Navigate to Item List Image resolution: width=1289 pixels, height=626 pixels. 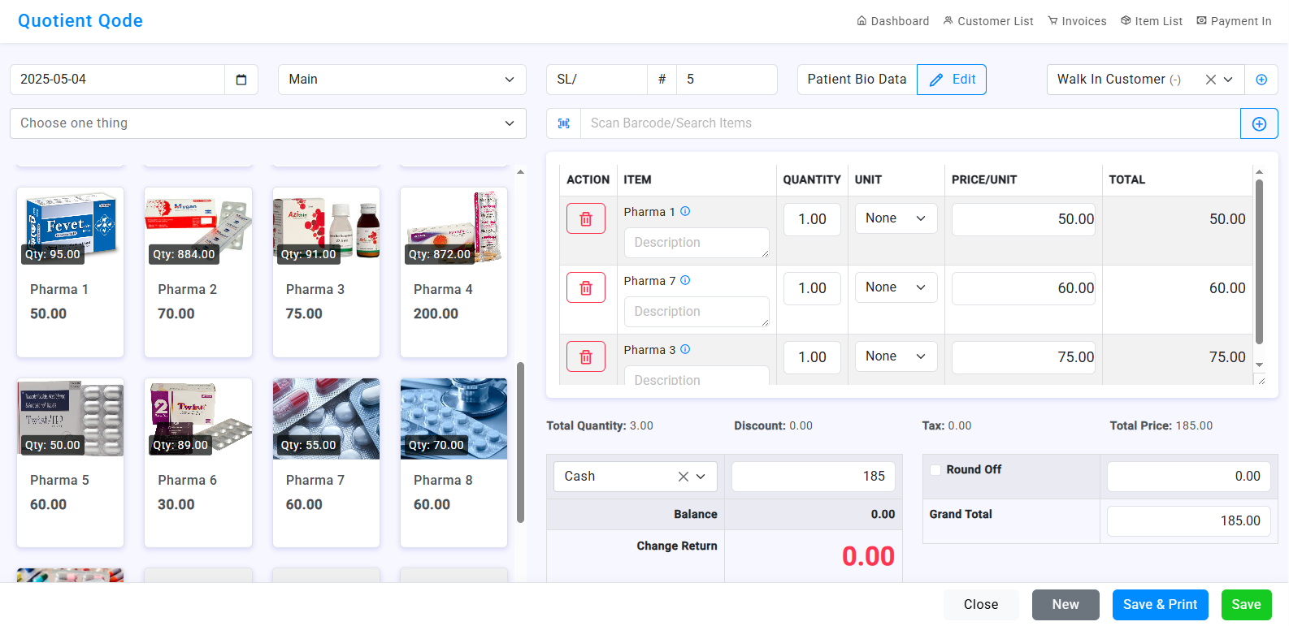click(1152, 21)
